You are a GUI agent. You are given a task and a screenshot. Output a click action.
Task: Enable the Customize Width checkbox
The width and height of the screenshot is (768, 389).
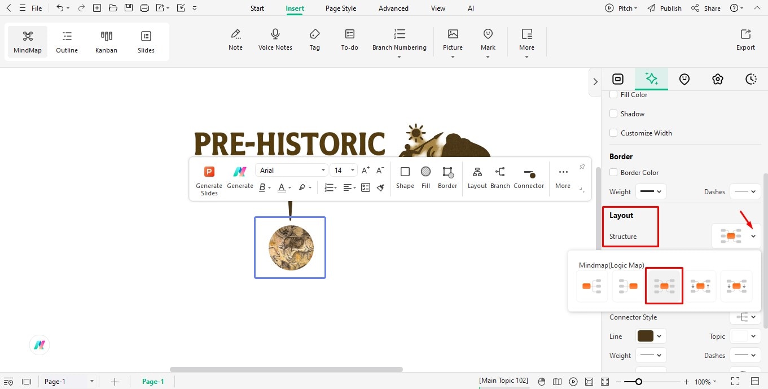click(613, 133)
